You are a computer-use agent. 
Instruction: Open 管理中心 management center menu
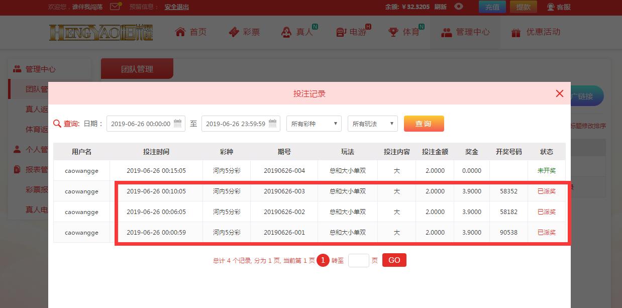(x=465, y=32)
